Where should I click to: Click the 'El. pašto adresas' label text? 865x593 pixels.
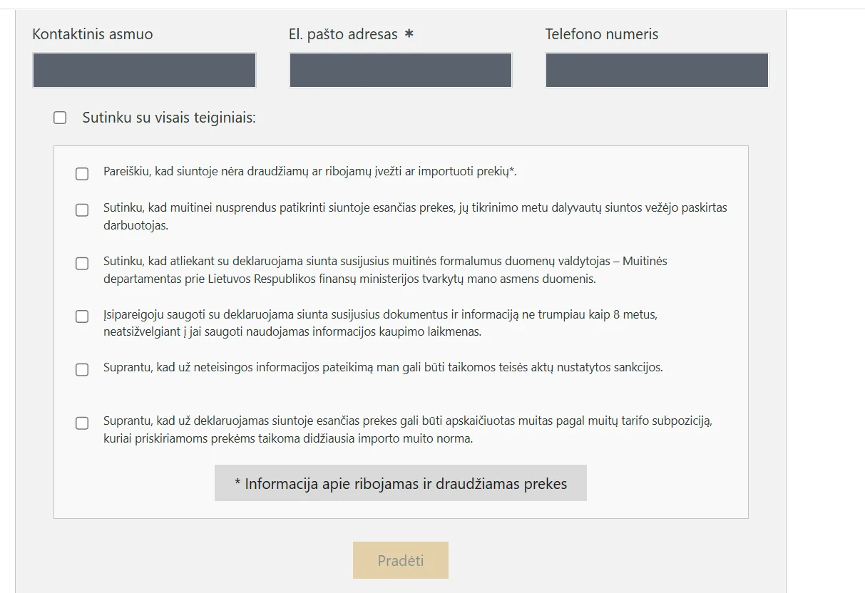pyautogui.click(x=344, y=34)
